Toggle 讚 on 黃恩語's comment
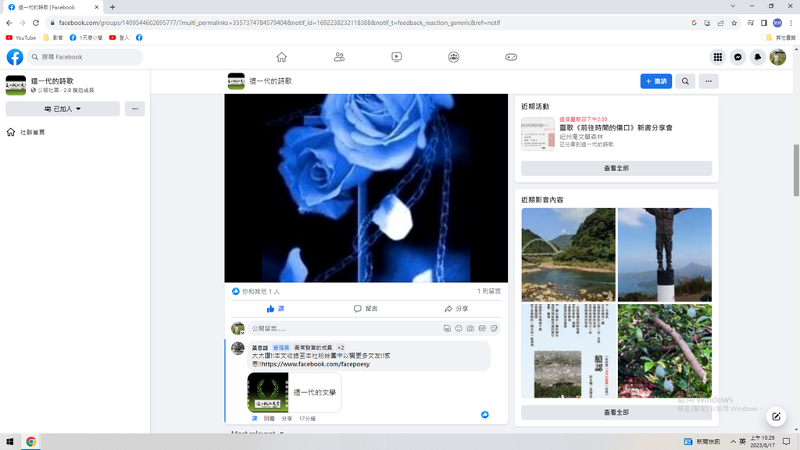 [255, 419]
